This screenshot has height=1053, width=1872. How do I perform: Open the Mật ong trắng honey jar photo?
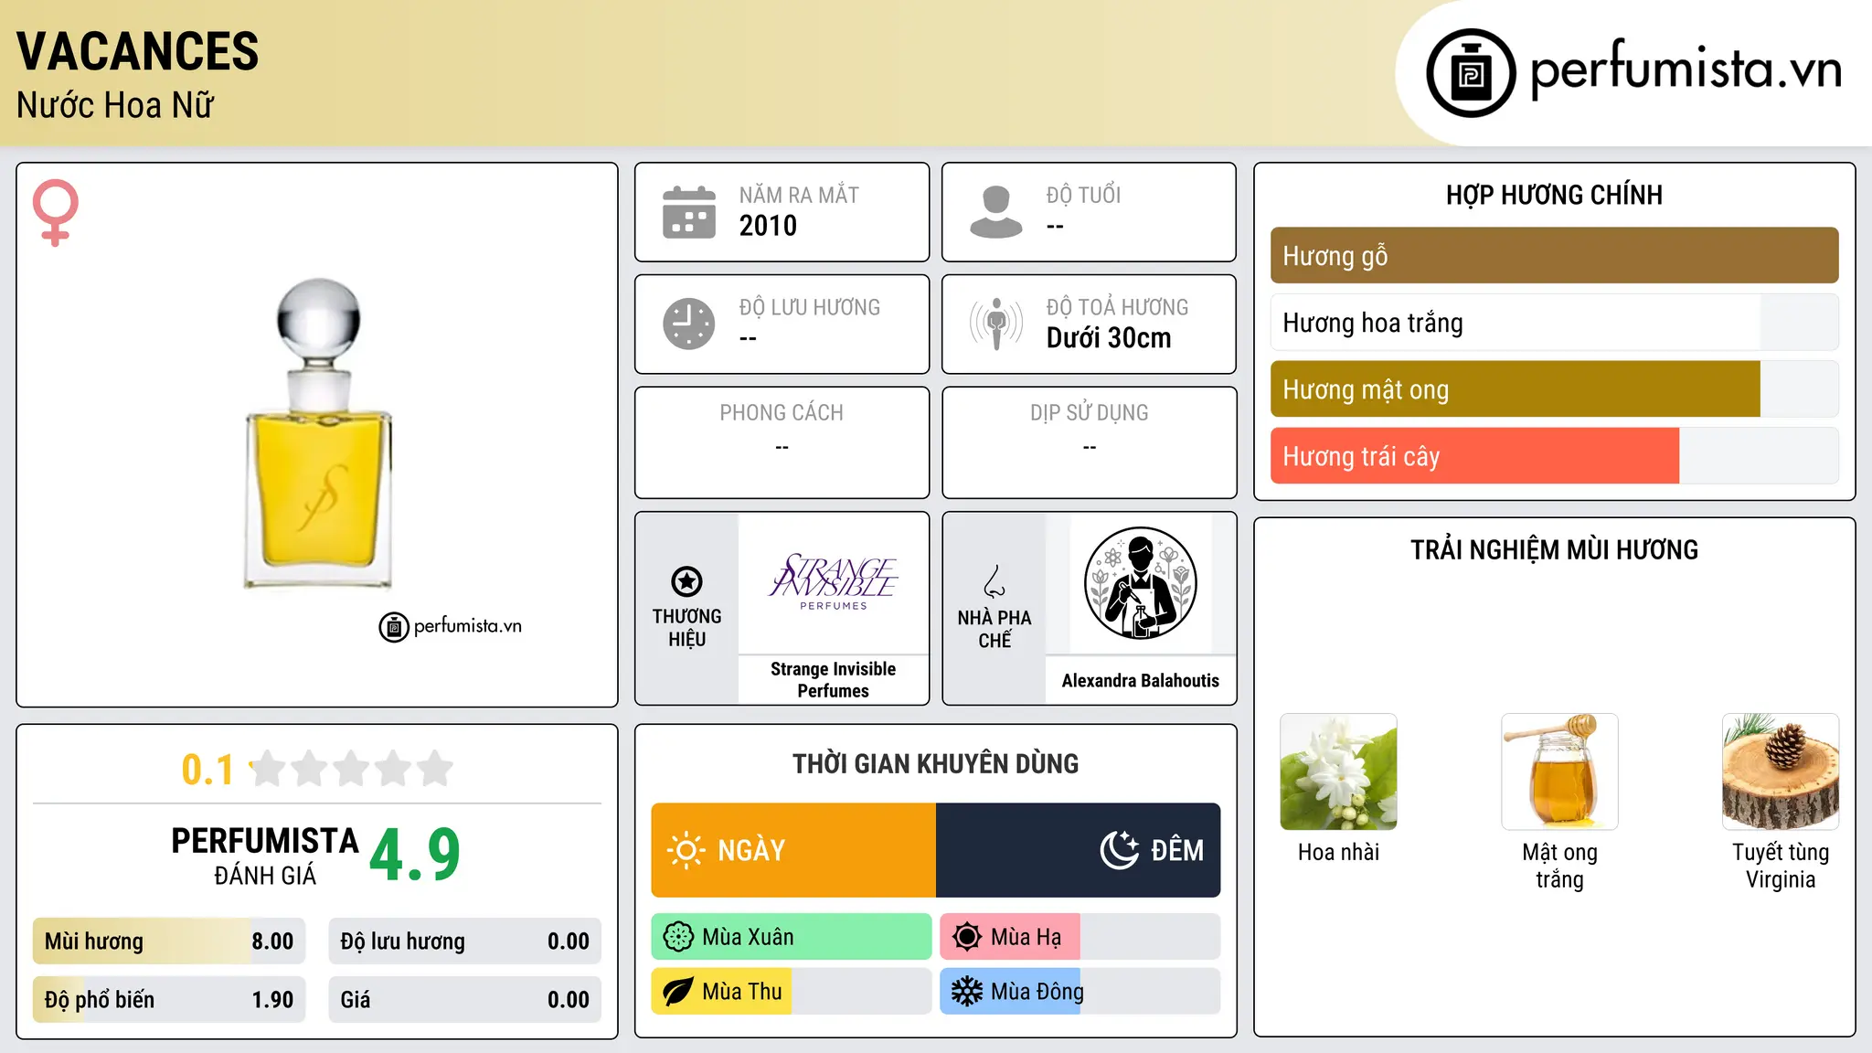click(1559, 771)
